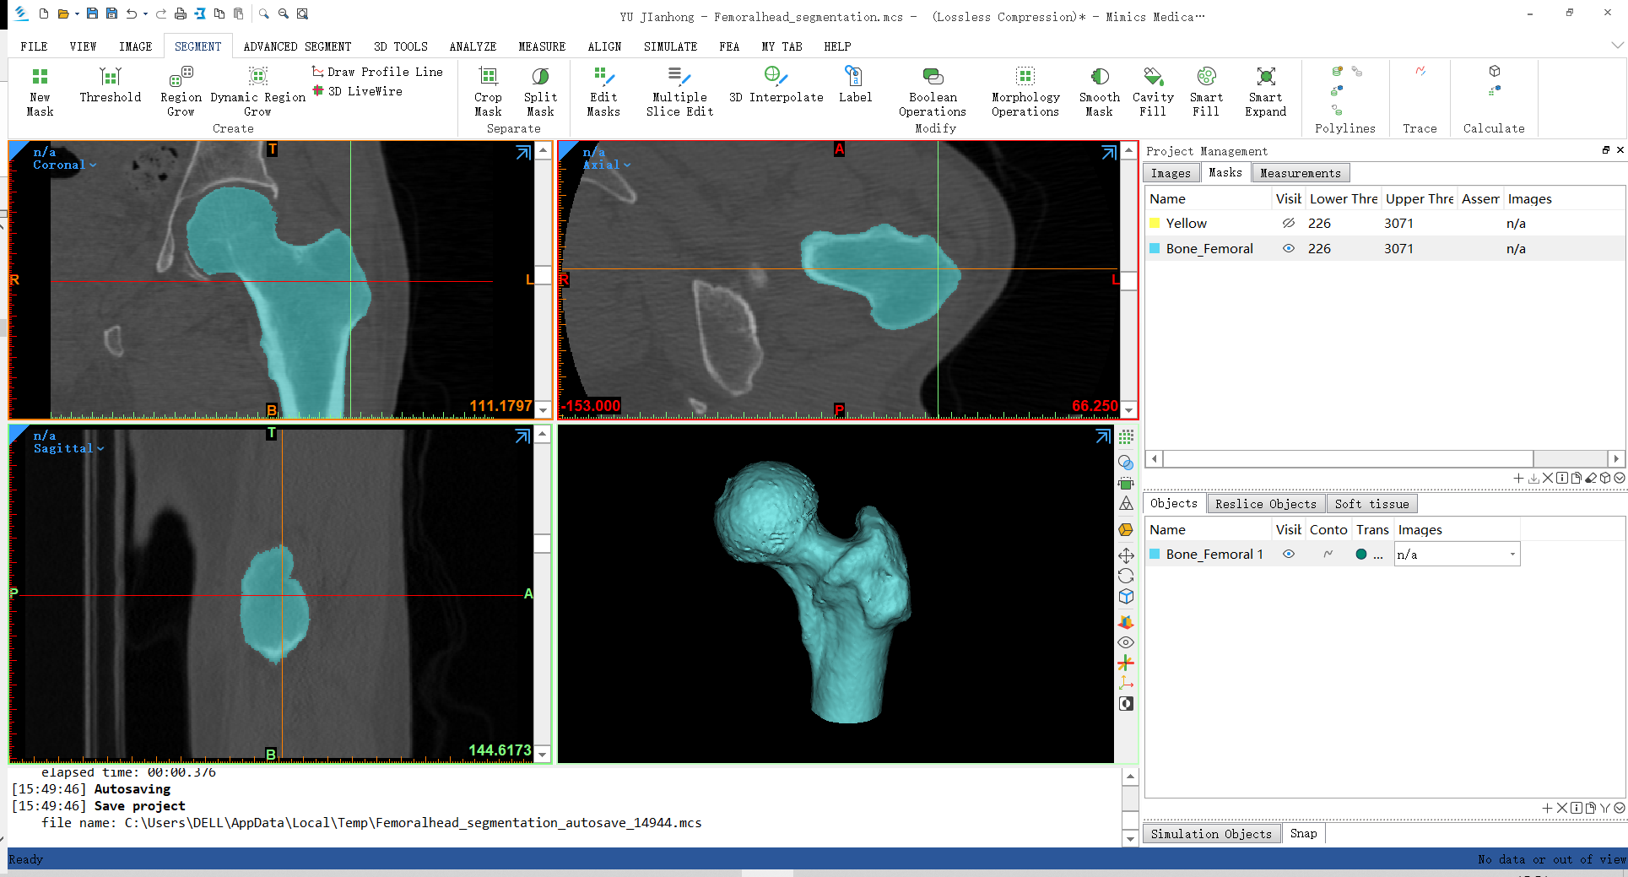
Task: Open the HELP menu
Action: (x=837, y=46)
